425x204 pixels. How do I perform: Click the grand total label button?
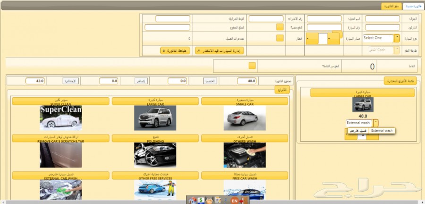pyautogui.click(x=71, y=81)
